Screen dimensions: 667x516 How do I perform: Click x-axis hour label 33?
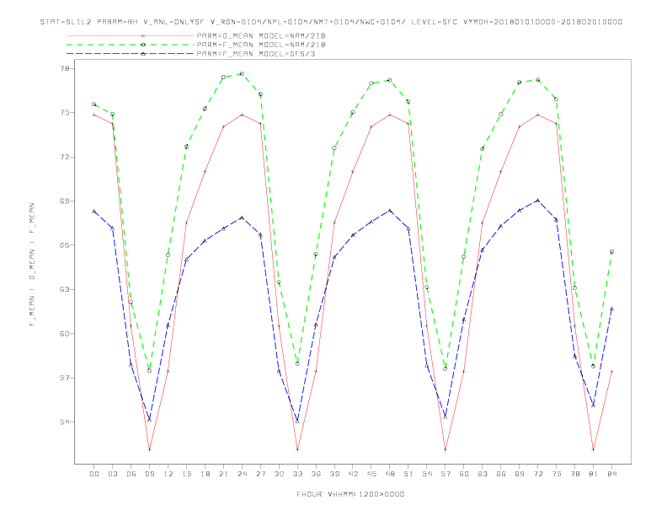[297, 474]
